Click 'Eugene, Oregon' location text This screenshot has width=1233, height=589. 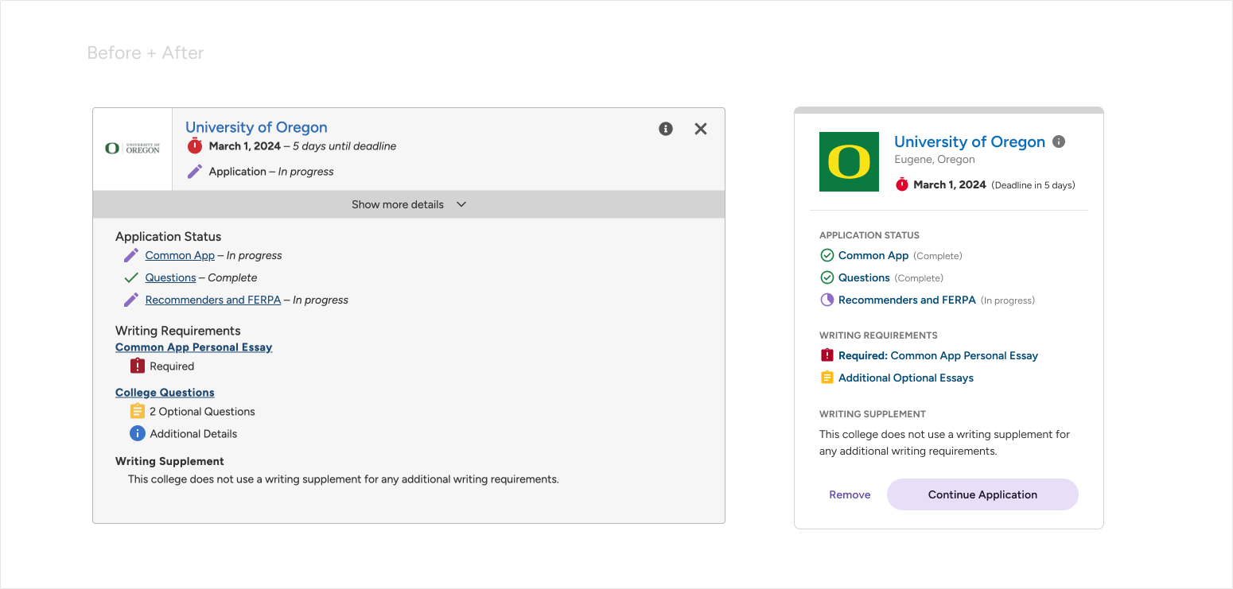pos(935,159)
